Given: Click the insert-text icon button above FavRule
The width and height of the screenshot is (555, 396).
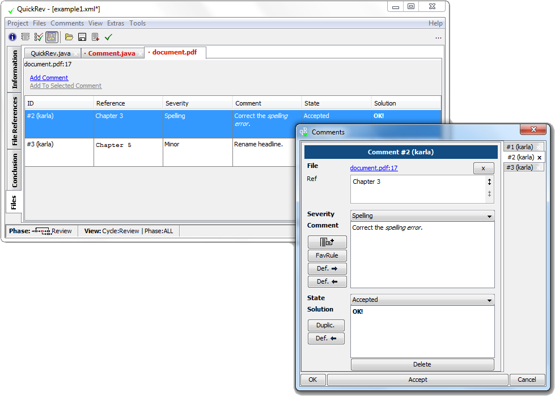Looking at the screenshot, I should point(327,242).
